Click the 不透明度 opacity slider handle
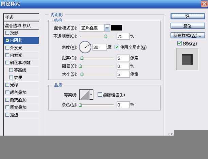 pos(106,36)
